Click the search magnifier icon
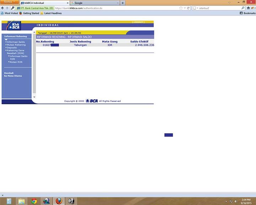 pos(243,8)
